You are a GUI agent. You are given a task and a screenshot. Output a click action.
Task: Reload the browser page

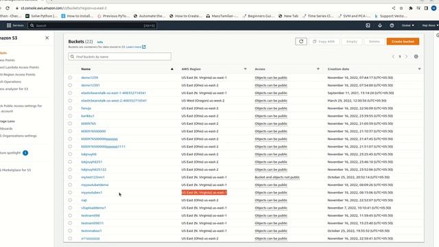pyautogui.click(x=8, y=8)
